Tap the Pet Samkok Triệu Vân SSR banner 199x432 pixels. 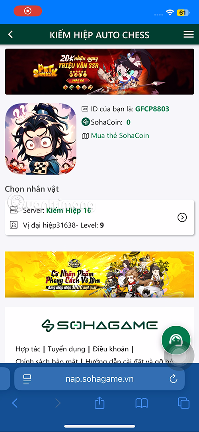[99, 71]
